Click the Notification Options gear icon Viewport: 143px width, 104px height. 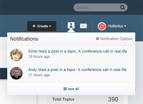(97, 39)
